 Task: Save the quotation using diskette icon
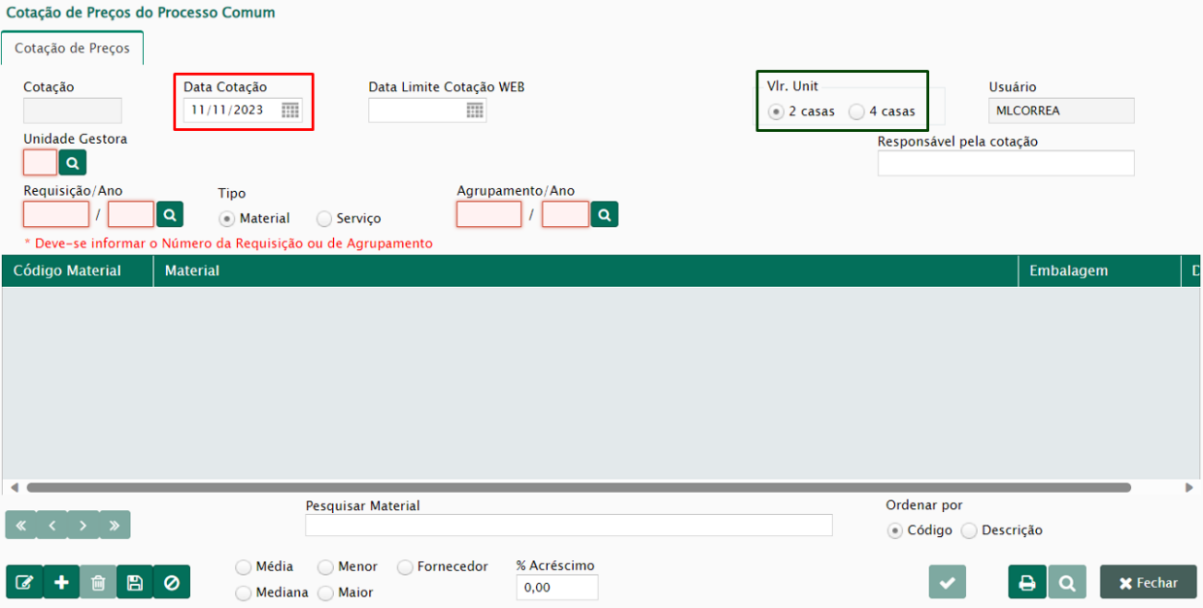pyautogui.click(x=135, y=582)
